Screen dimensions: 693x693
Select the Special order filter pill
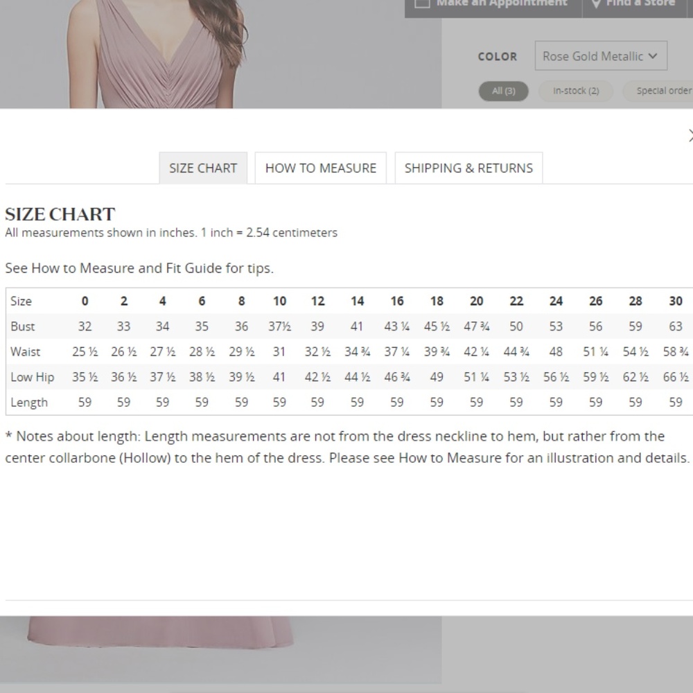pos(658,91)
